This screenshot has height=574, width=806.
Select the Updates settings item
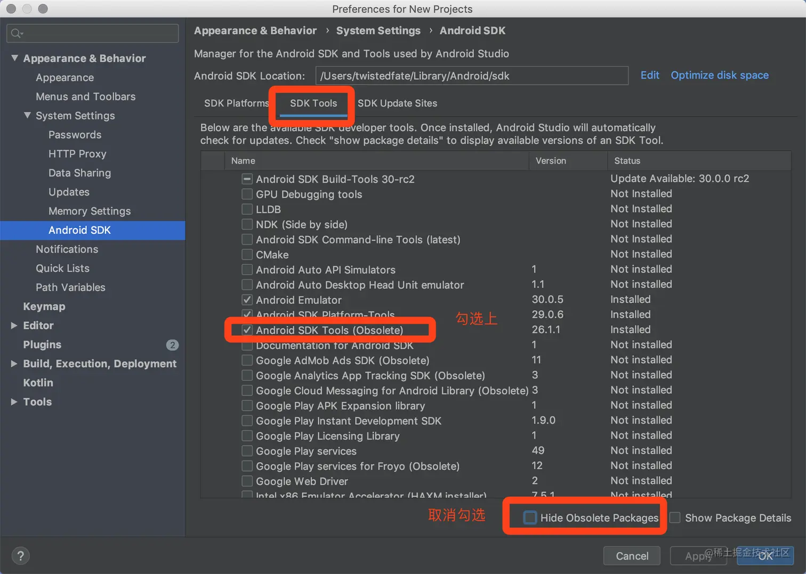[69, 192]
